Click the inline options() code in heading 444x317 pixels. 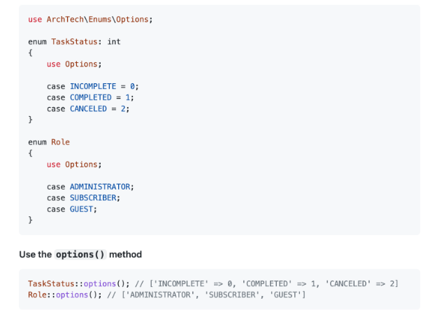(80, 255)
